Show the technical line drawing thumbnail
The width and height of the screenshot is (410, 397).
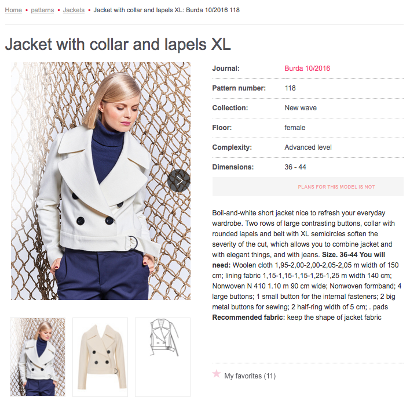tap(163, 356)
